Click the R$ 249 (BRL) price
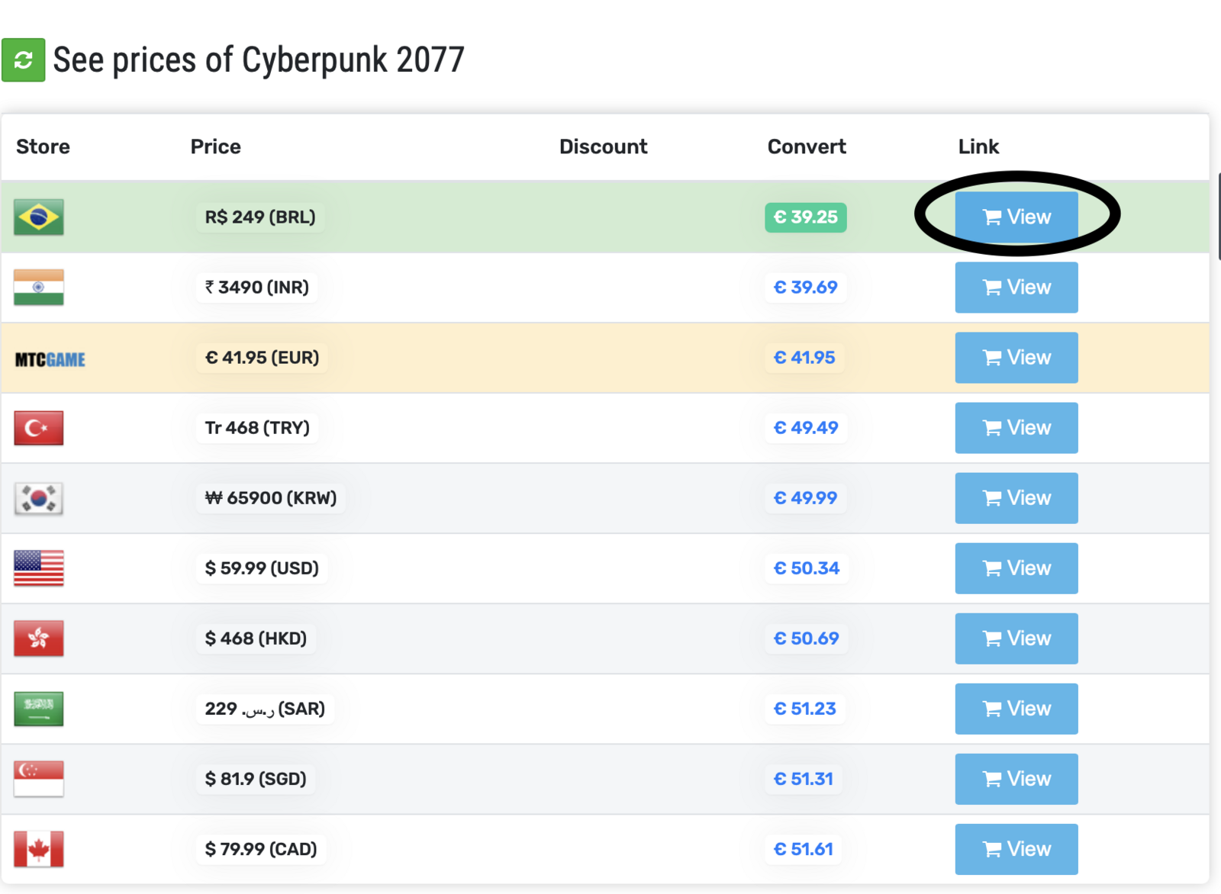 click(x=260, y=217)
